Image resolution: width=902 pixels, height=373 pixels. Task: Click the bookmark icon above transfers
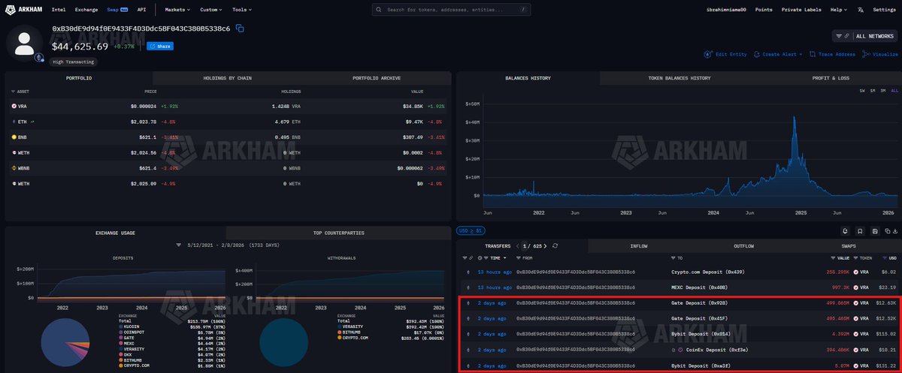tap(861, 231)
